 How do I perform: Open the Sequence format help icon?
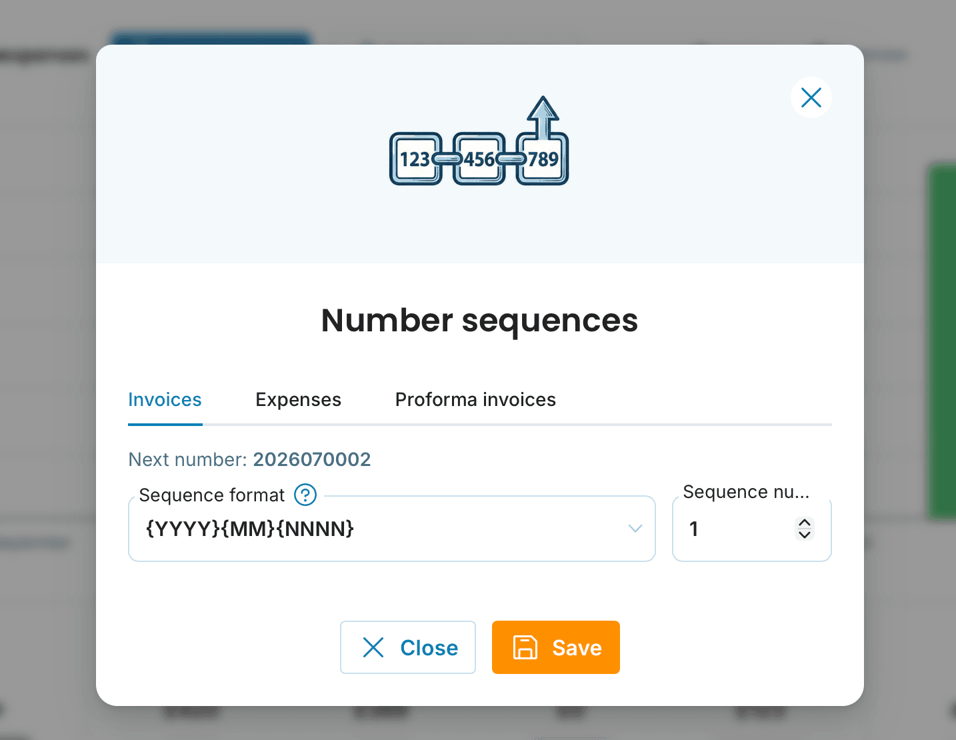tap(305, 495)
